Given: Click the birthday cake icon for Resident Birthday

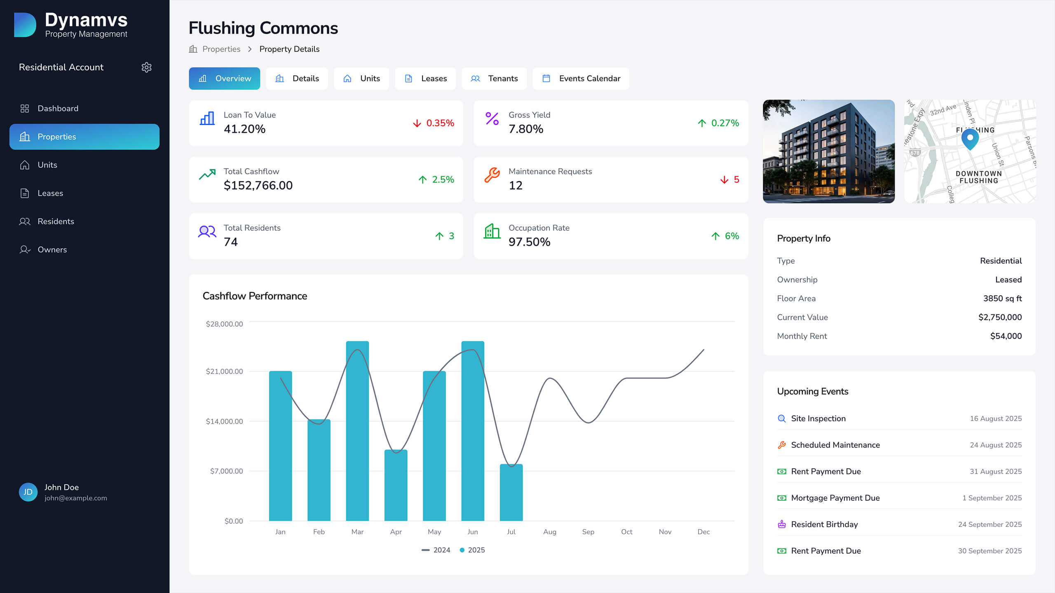Looking at the screenshot, I should [781, 524].
